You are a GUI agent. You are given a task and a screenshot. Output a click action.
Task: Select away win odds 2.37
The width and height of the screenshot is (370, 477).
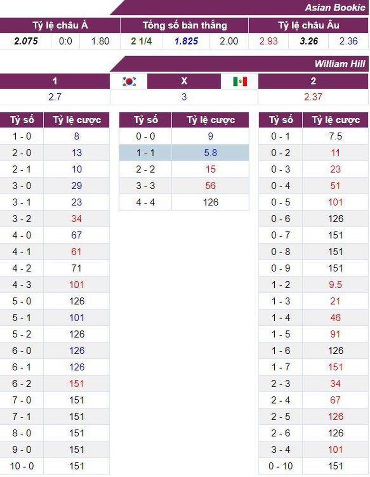[x=313, y=97]
